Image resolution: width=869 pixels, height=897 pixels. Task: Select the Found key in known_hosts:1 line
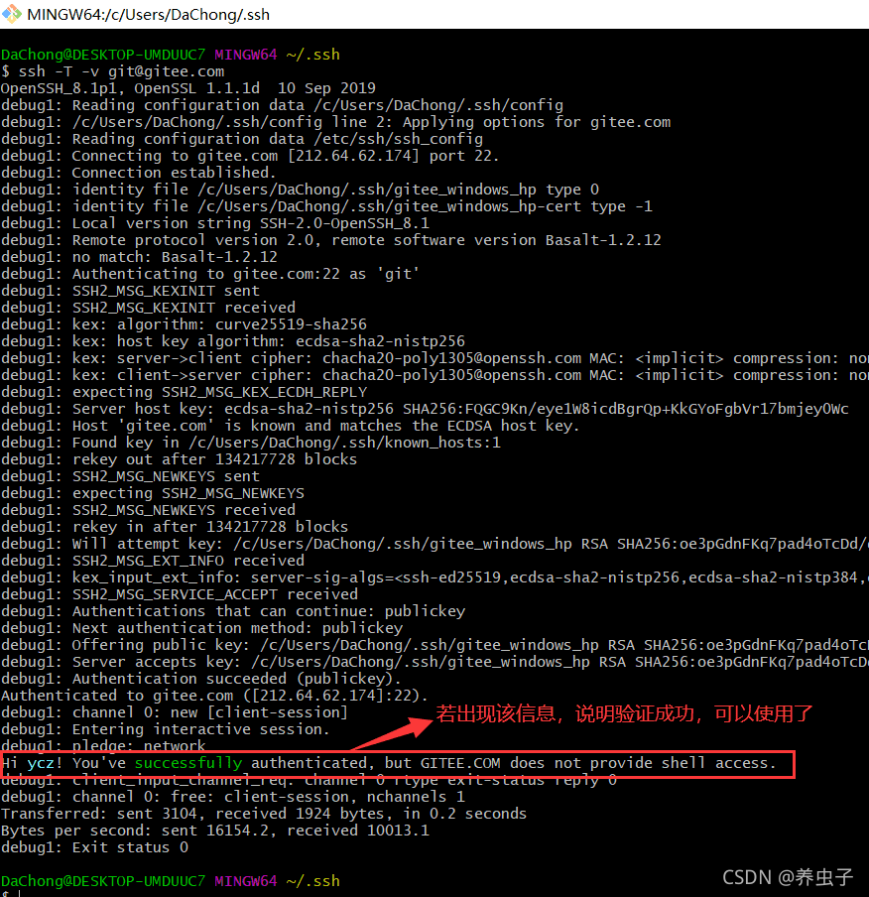point(251,443)
